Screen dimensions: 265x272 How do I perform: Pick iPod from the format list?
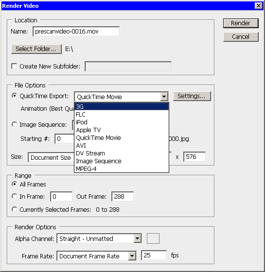coord(122,122)
